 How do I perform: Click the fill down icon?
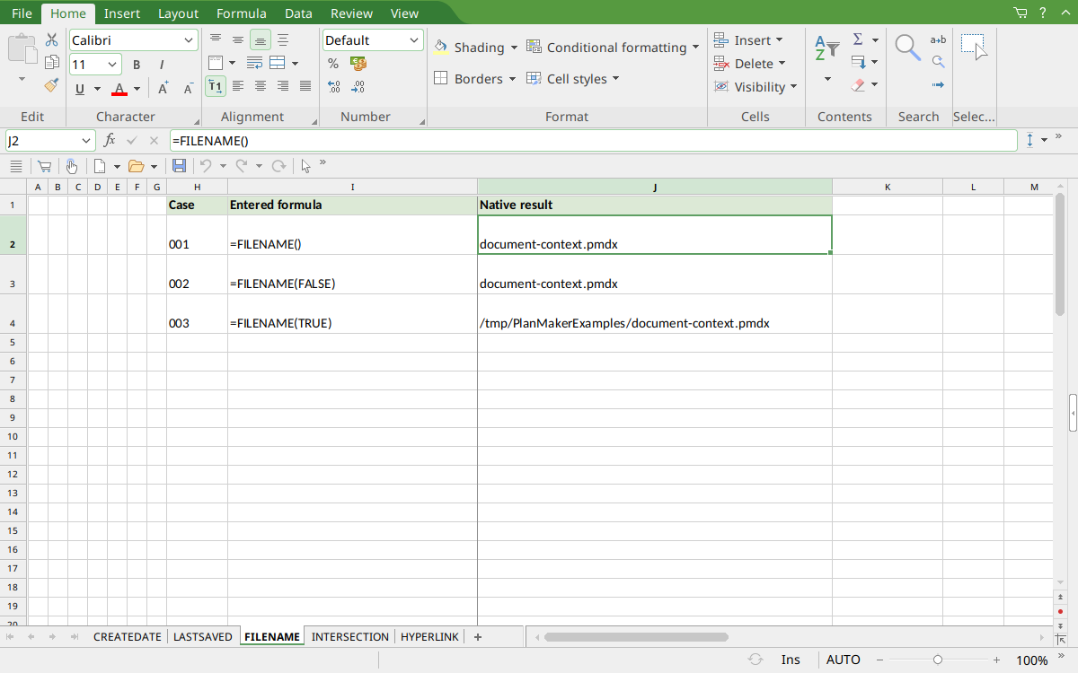point(858,63)
